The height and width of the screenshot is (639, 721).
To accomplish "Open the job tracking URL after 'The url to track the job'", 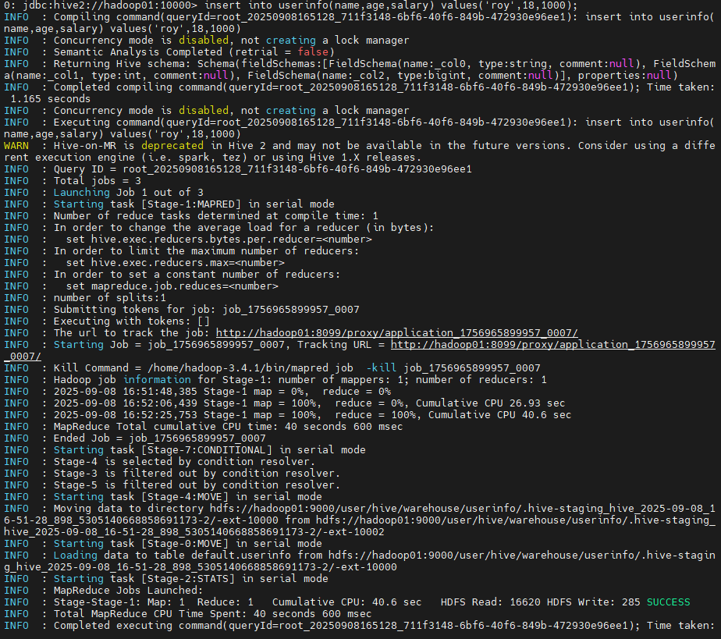I will coord(397,333).
